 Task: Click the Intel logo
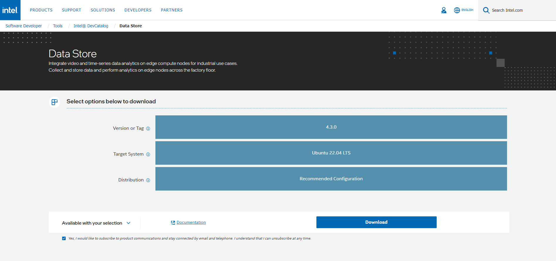pos(10,10)
